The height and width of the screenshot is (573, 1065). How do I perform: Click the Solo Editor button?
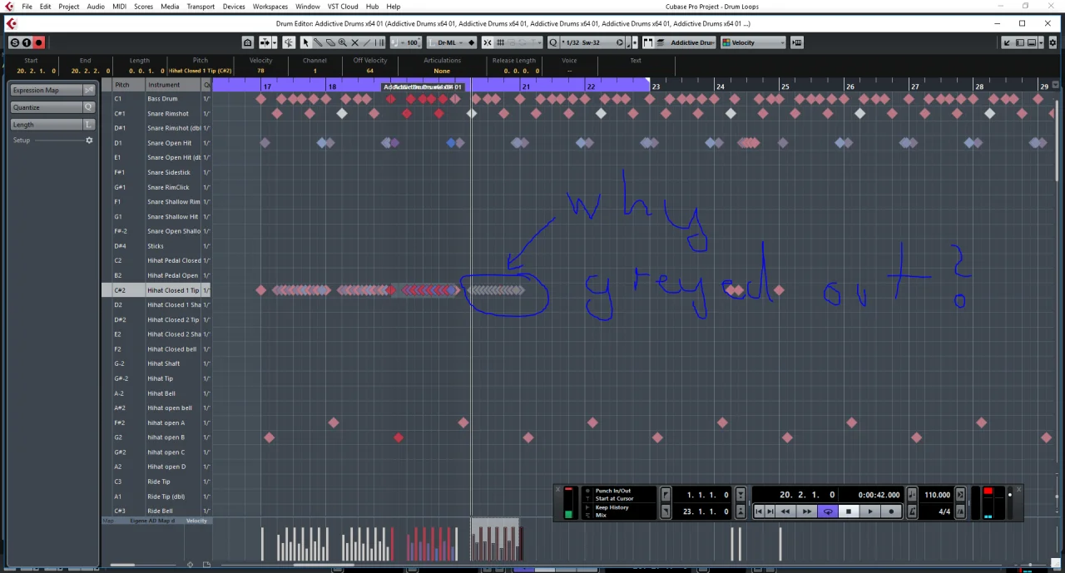coord(15,42)
